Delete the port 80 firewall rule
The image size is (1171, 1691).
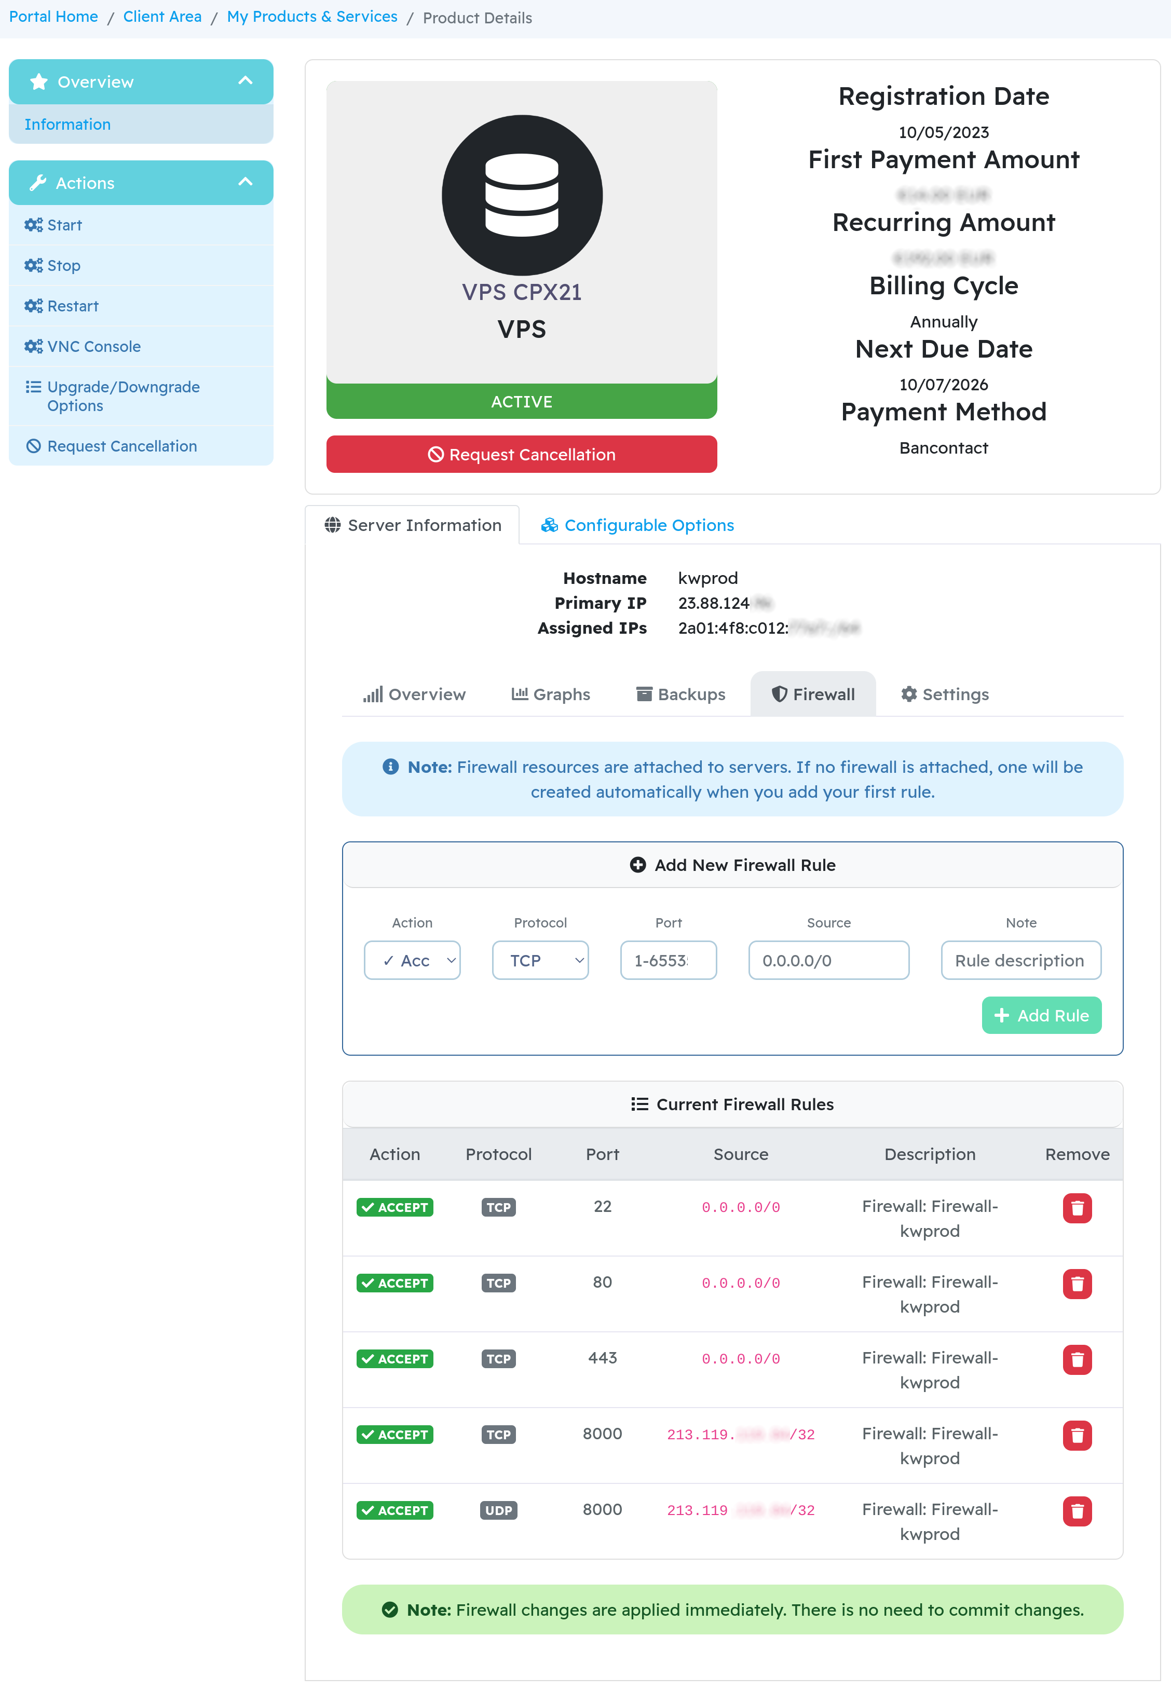(x=1077, y=1284)
